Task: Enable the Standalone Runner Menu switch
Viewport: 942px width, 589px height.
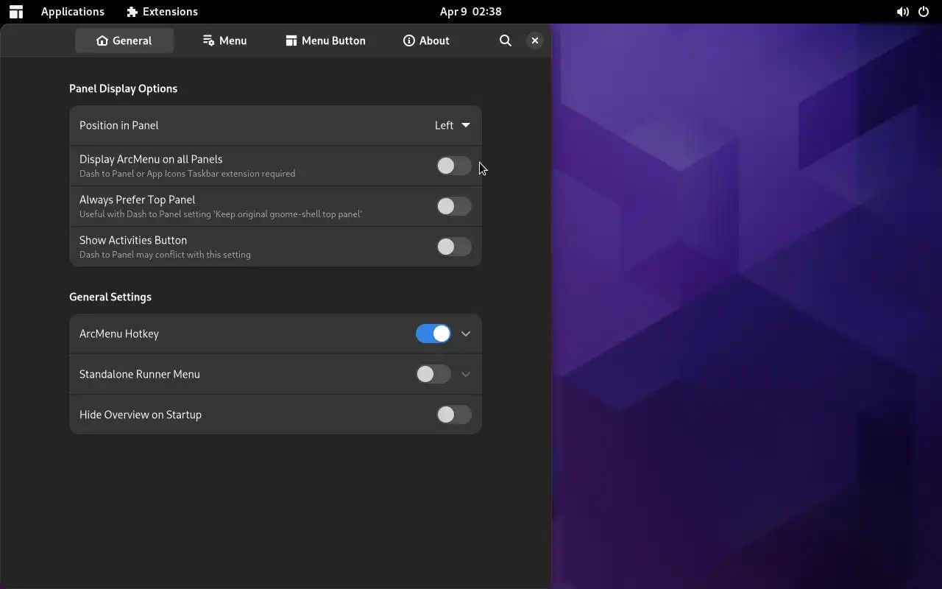Action: 433,374
